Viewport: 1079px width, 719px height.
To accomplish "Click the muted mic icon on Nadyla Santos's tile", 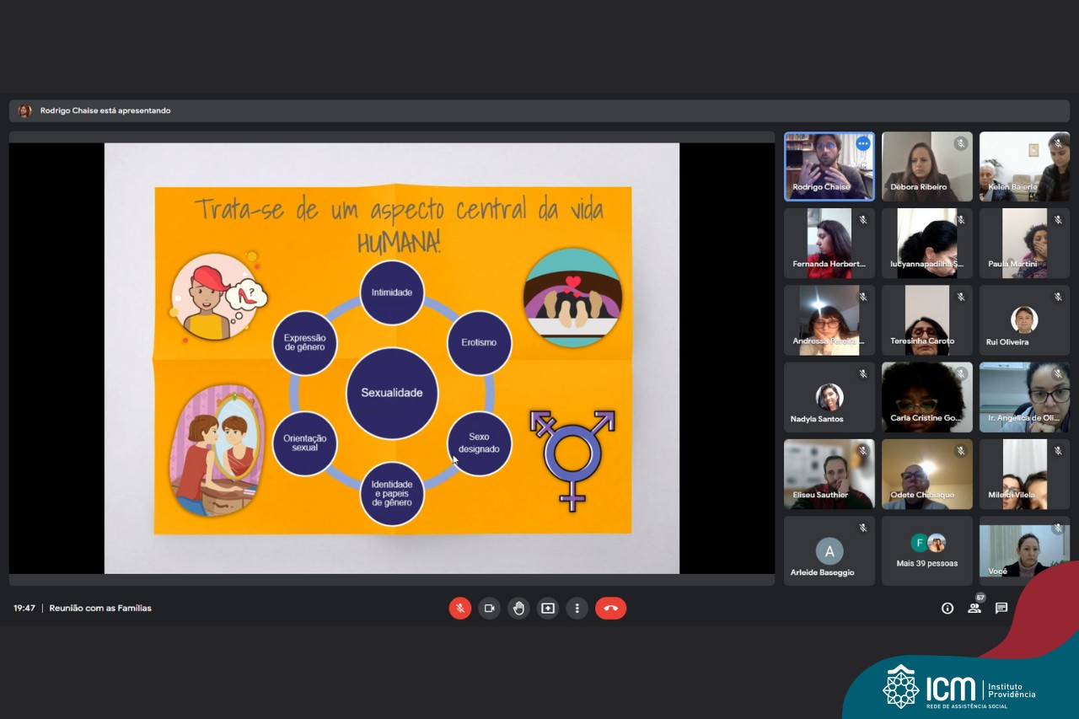I will click(x=862, y=374).
